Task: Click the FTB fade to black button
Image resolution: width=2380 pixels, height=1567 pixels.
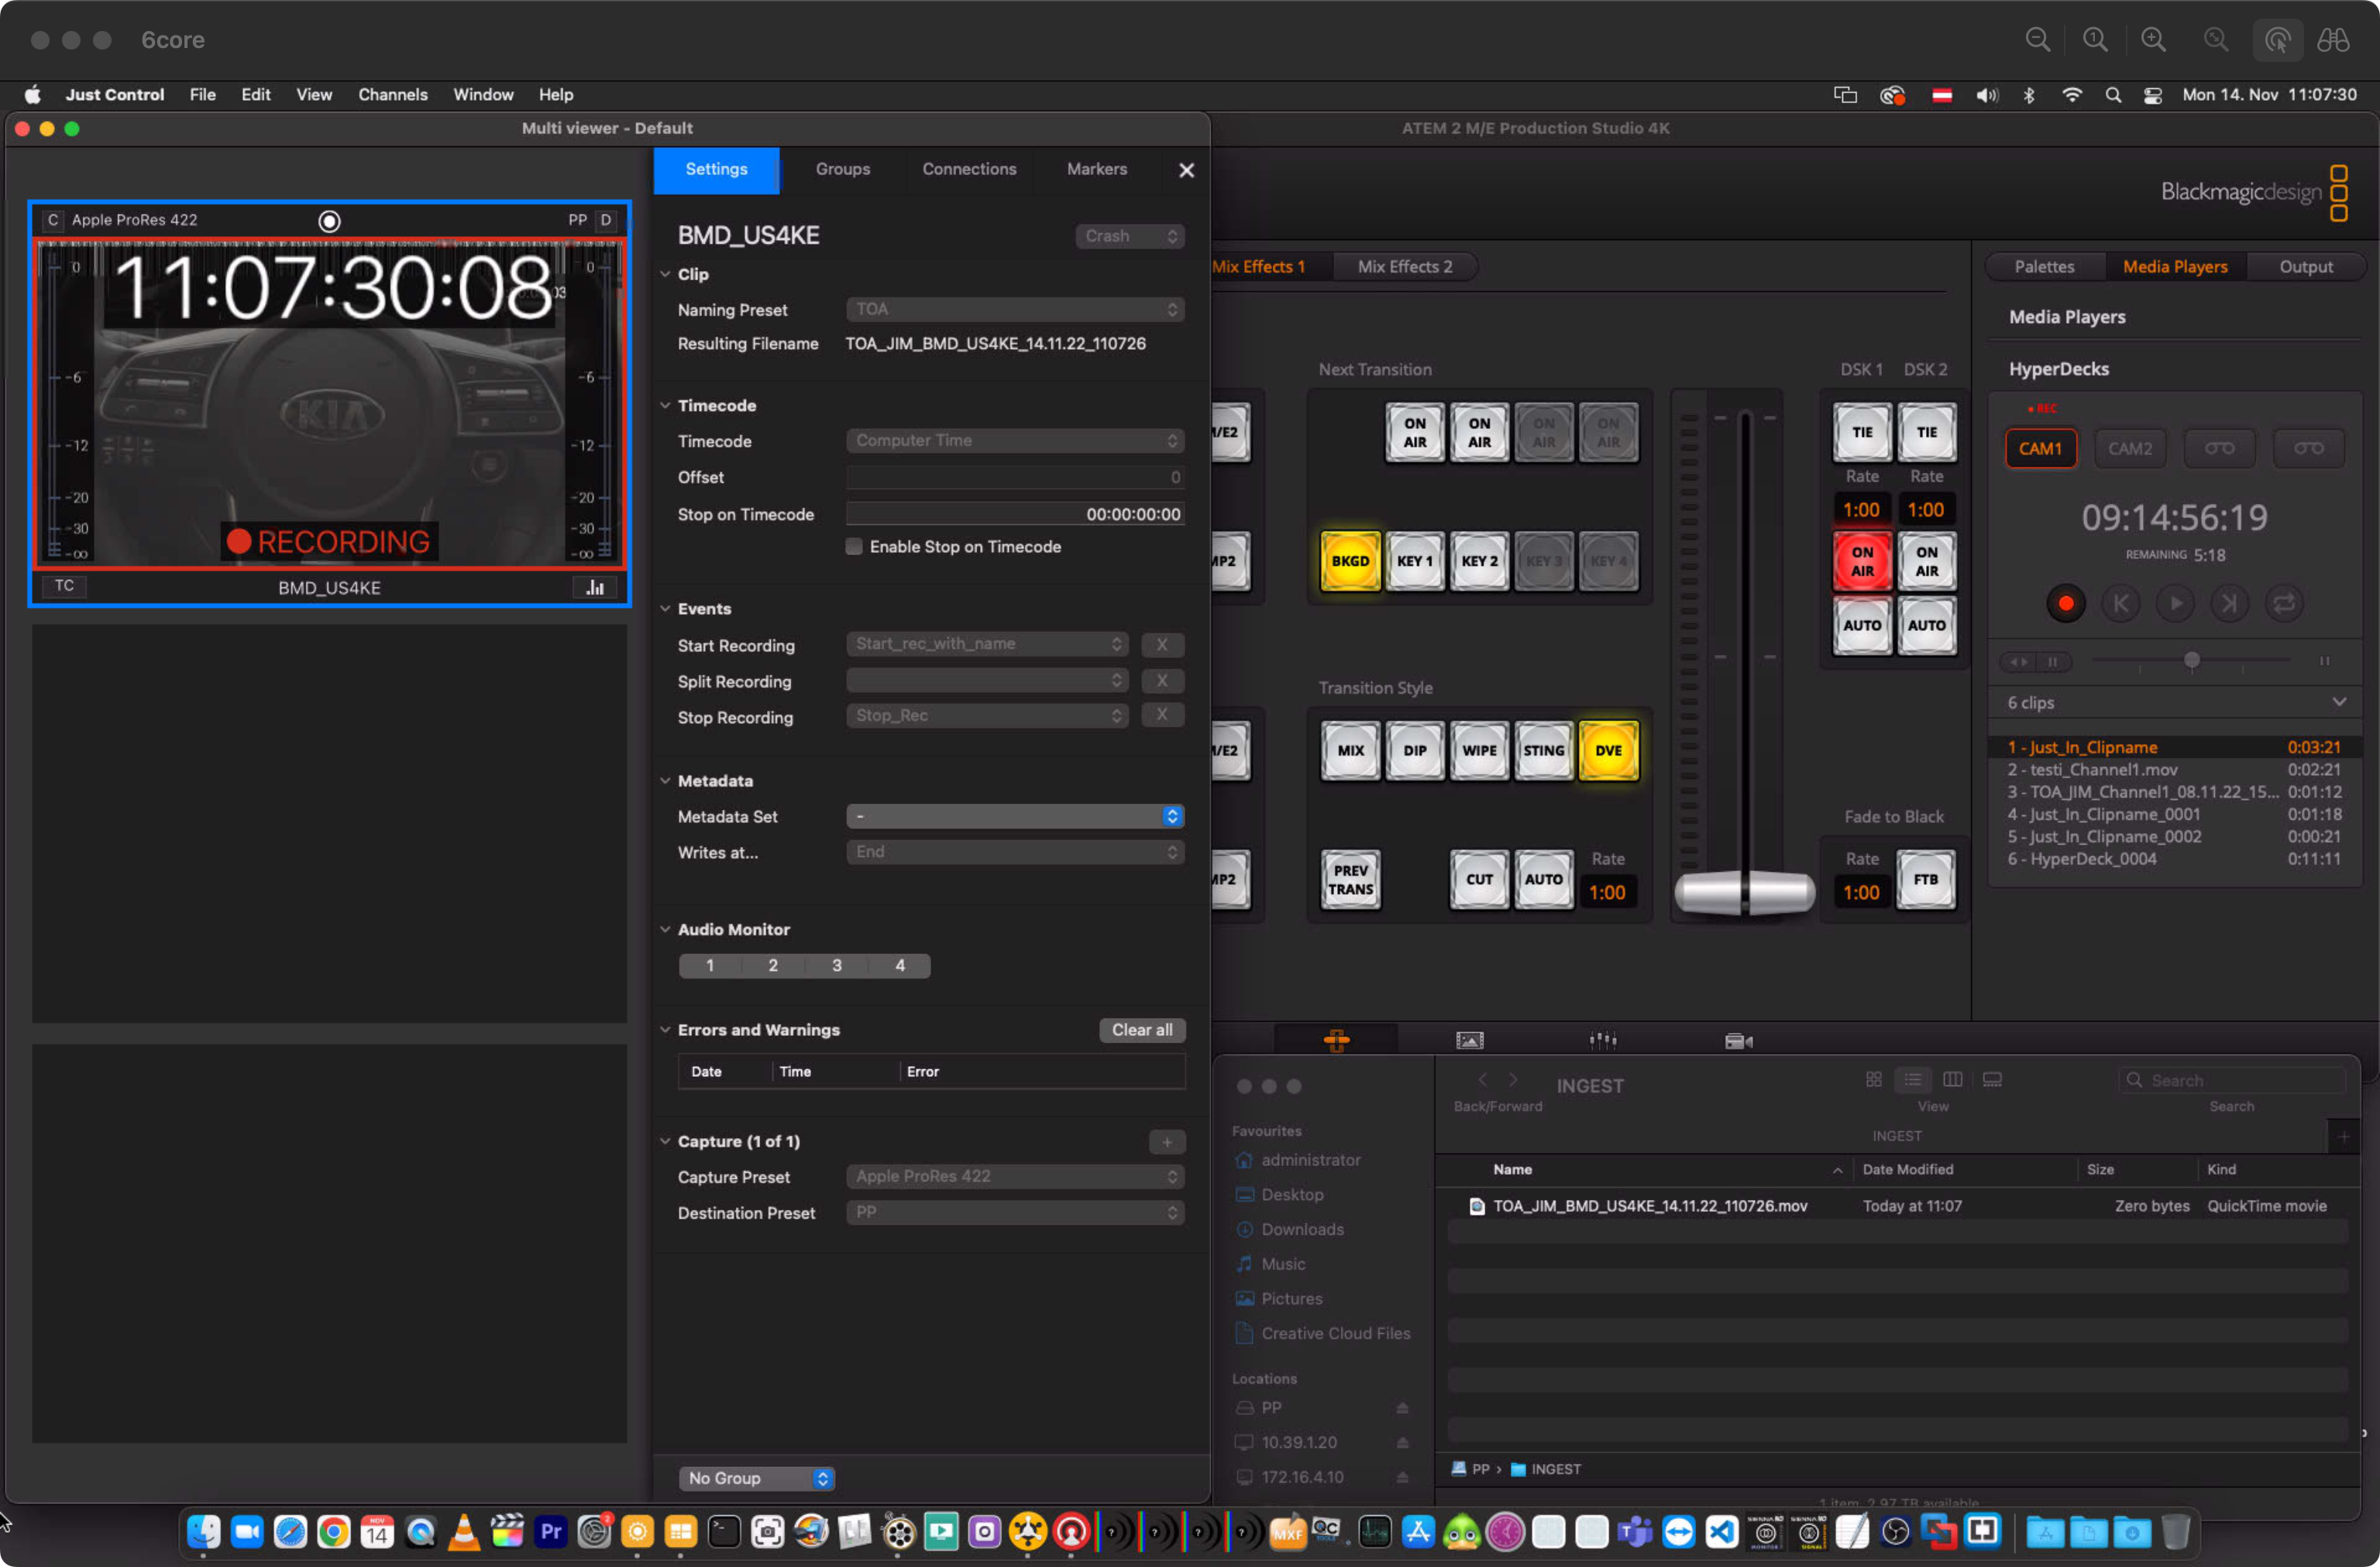Action: 1926,880
